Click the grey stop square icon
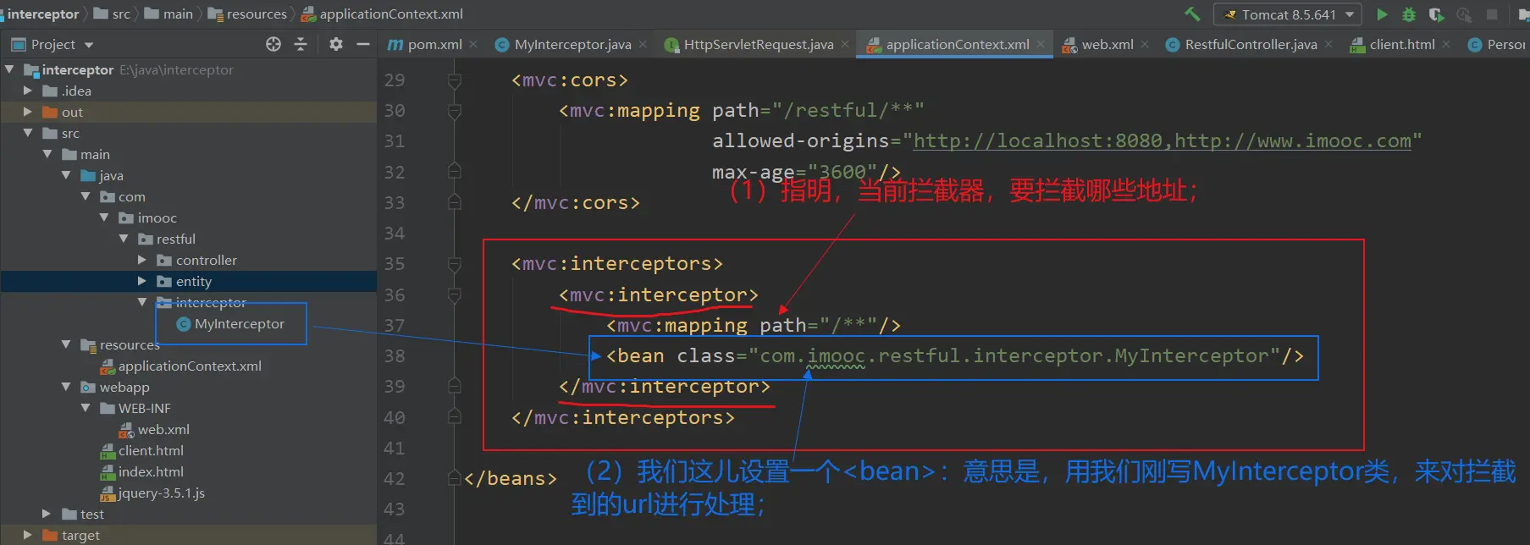This screenshot has height=545, width=1530. point(1492,14)
